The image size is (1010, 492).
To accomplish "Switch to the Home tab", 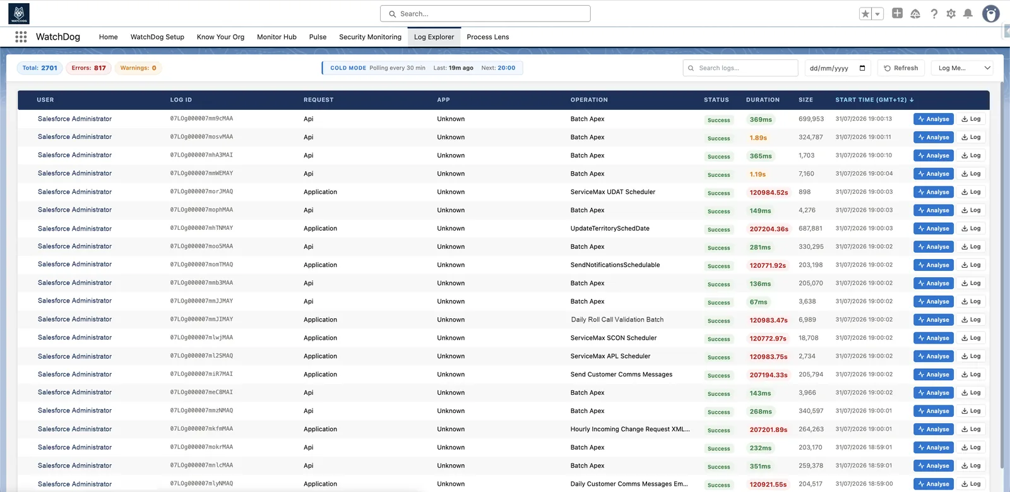I will click(x=108, y=37).
